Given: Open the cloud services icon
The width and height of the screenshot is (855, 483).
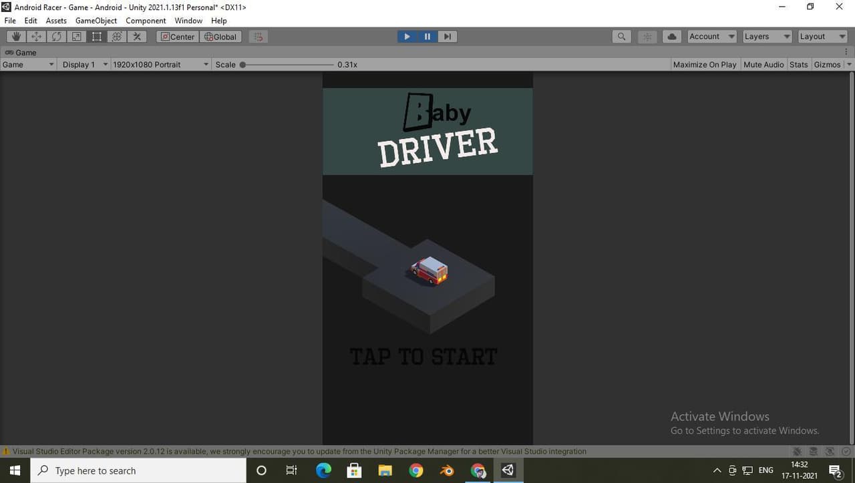Looking at the screenshot, I should click(672, 37).
